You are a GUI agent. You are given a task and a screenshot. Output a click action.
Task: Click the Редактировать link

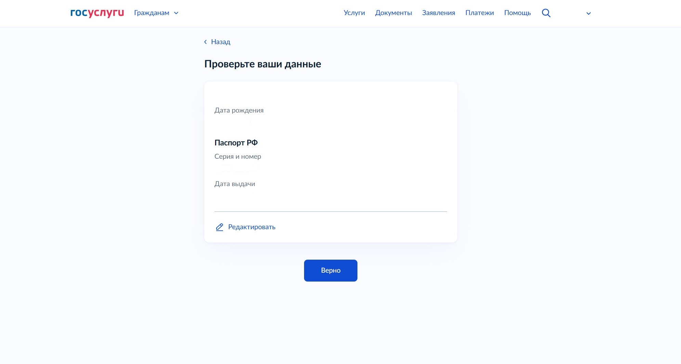point(251,227)
